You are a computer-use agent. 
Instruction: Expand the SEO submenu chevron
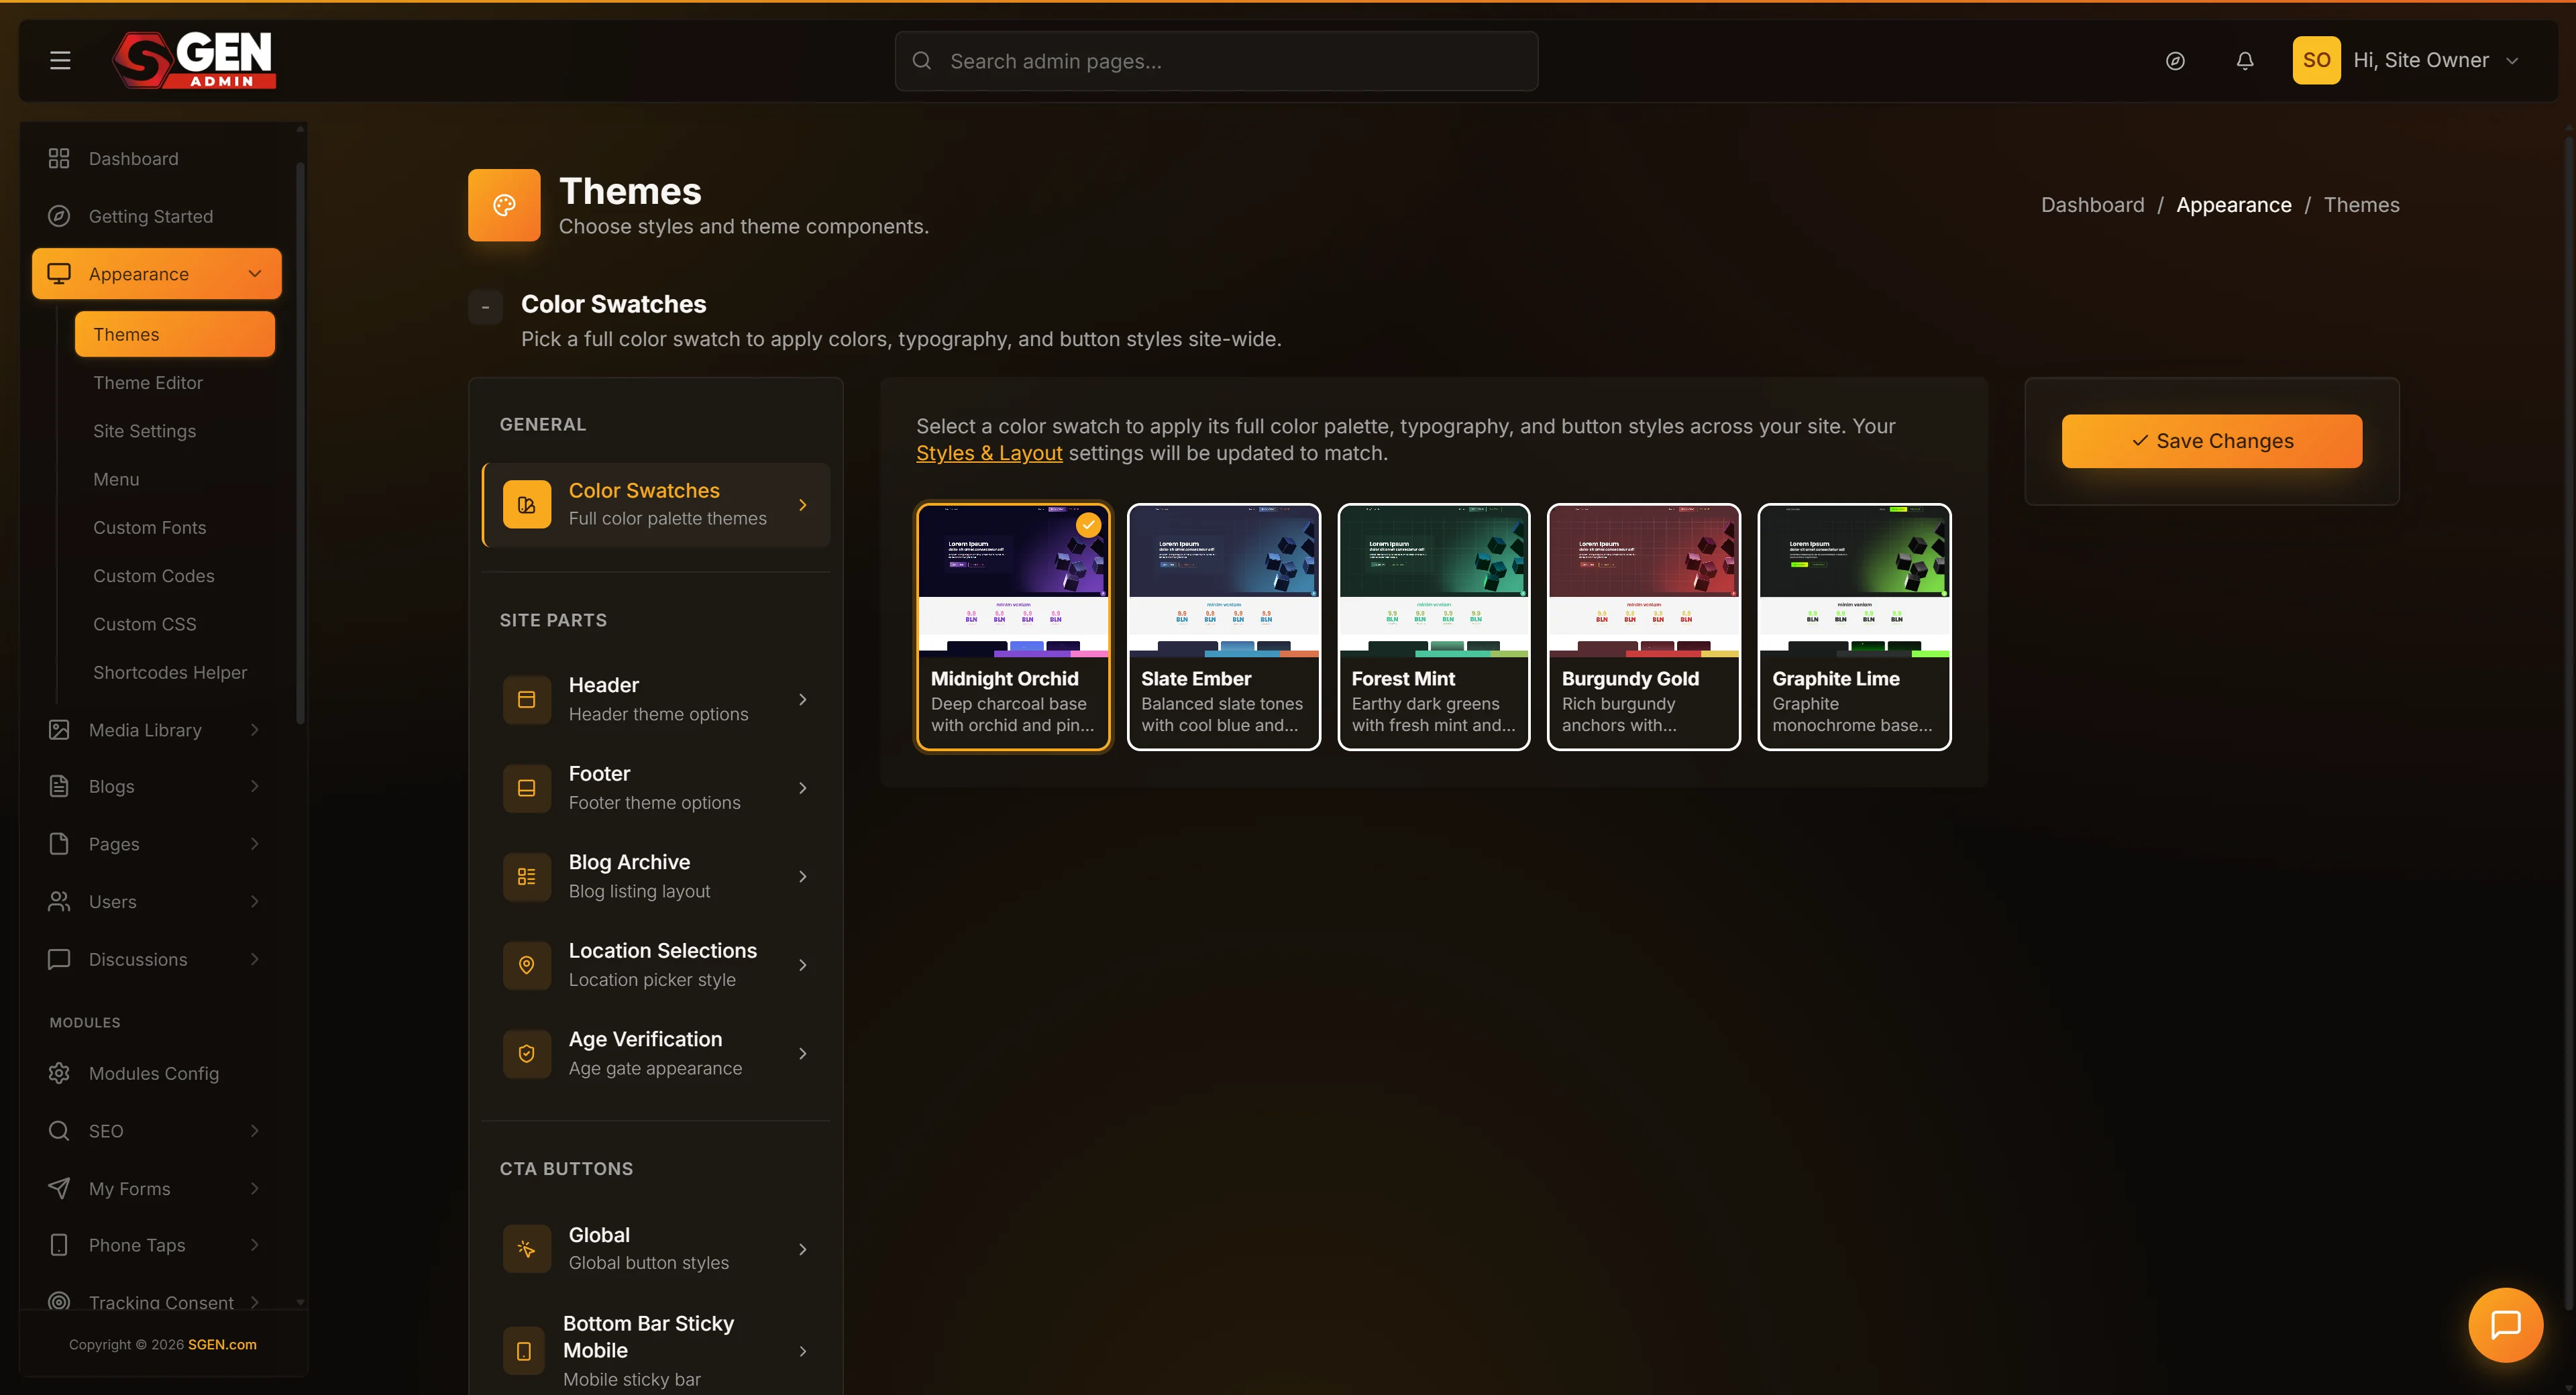coord(255,1131)
